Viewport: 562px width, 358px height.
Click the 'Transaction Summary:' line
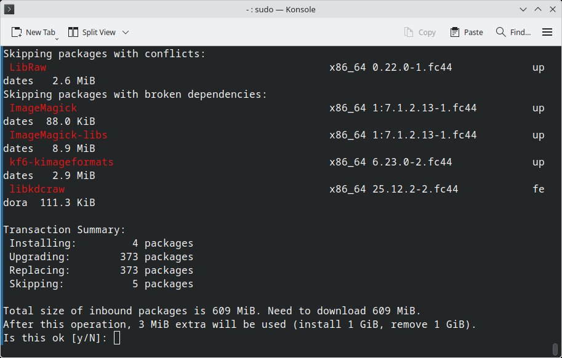[x=65, y=229]
